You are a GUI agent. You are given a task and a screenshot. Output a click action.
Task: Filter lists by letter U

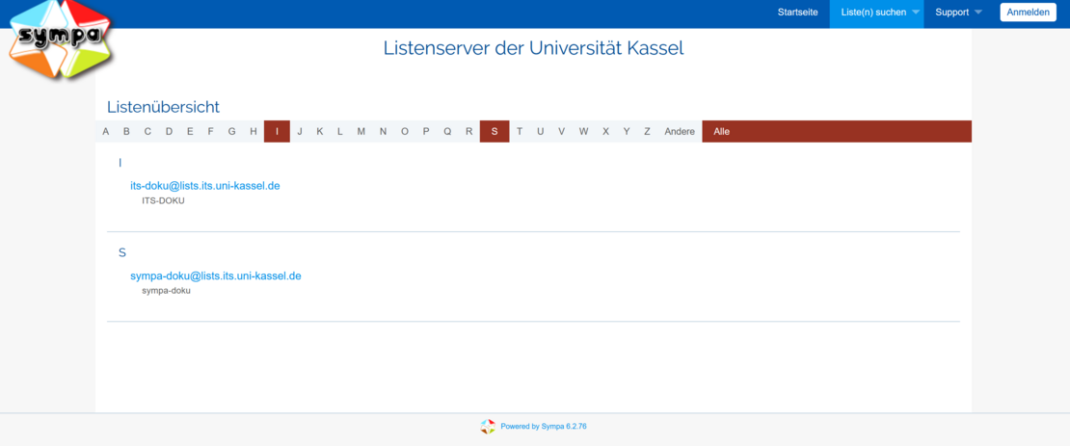pyautogui.click(x=541, y=132)
